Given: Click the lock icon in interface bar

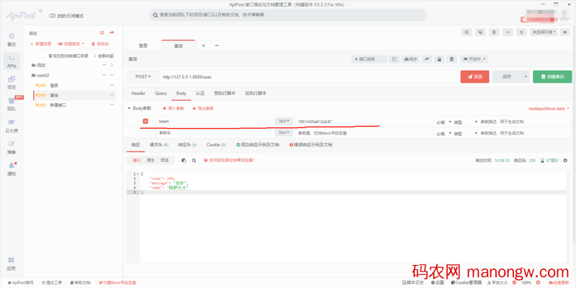Looking at the screenshot, I should 439,59.
